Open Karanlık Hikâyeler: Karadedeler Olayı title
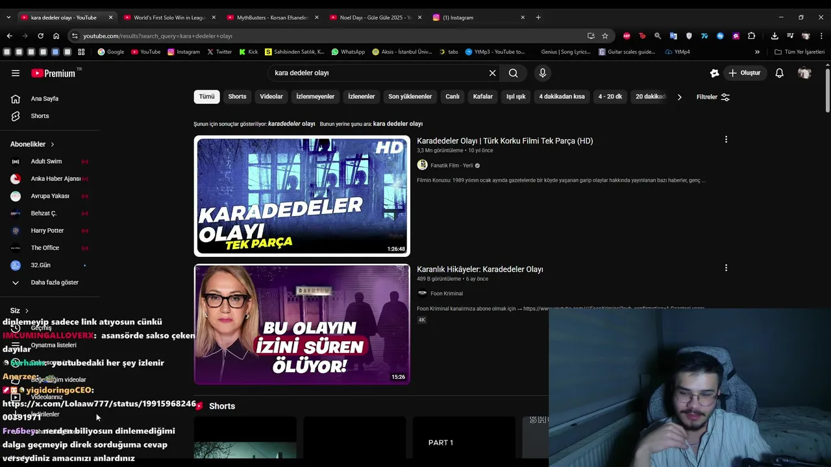This screenshot has height=467, width=831. [480, 269]
